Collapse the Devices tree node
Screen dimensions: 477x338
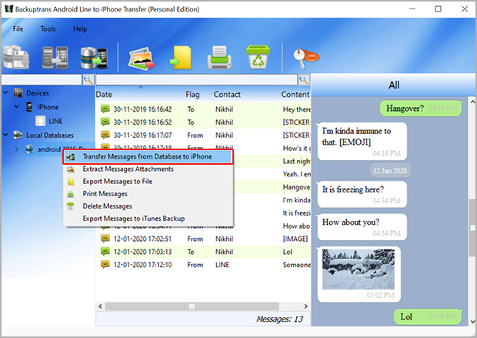[x=6, y=93]
